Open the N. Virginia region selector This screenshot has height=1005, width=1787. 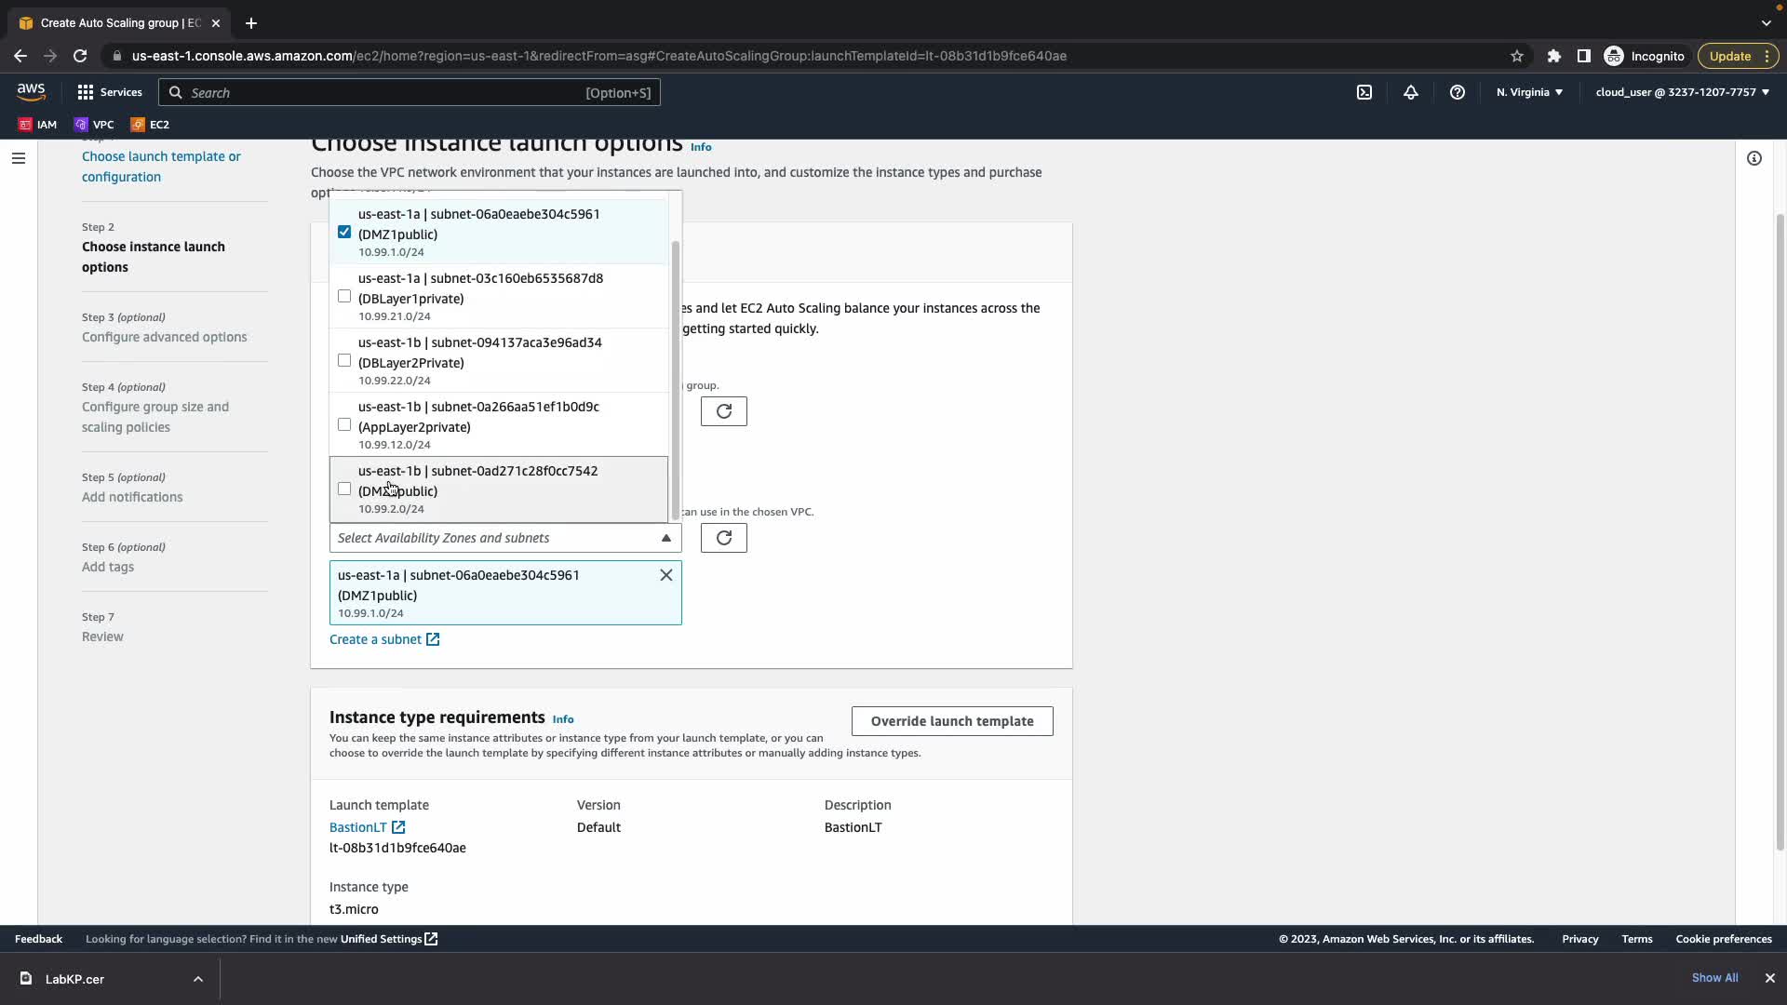coord(1529,92)
